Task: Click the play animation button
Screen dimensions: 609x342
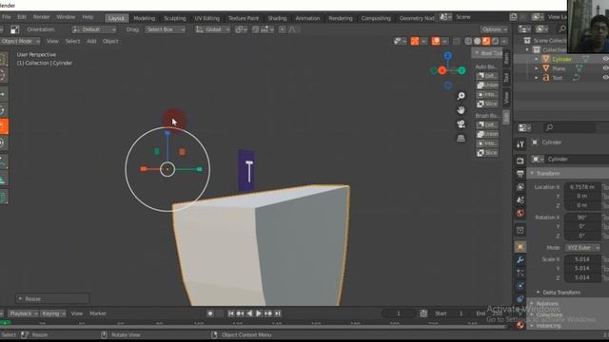Action: 259,313
